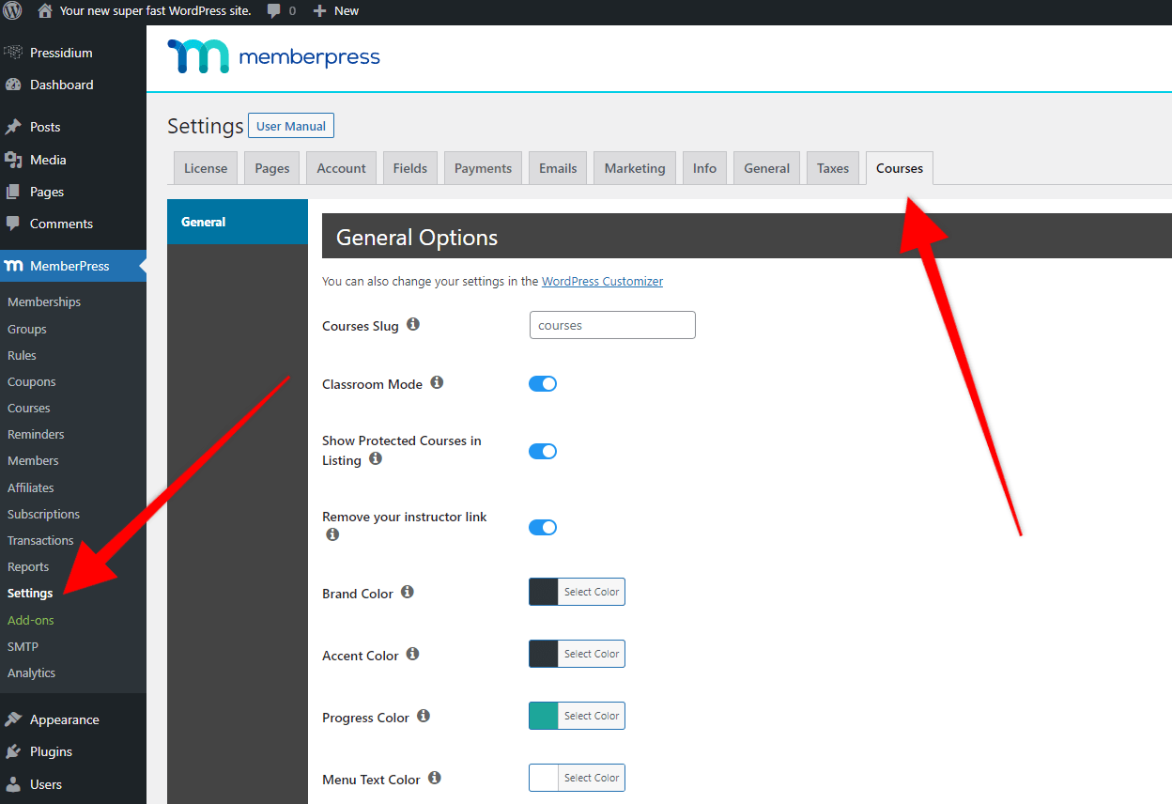Click info icon beside Courses Slug
This screenshot has height=804, width=1172.
tap(413, 324)
